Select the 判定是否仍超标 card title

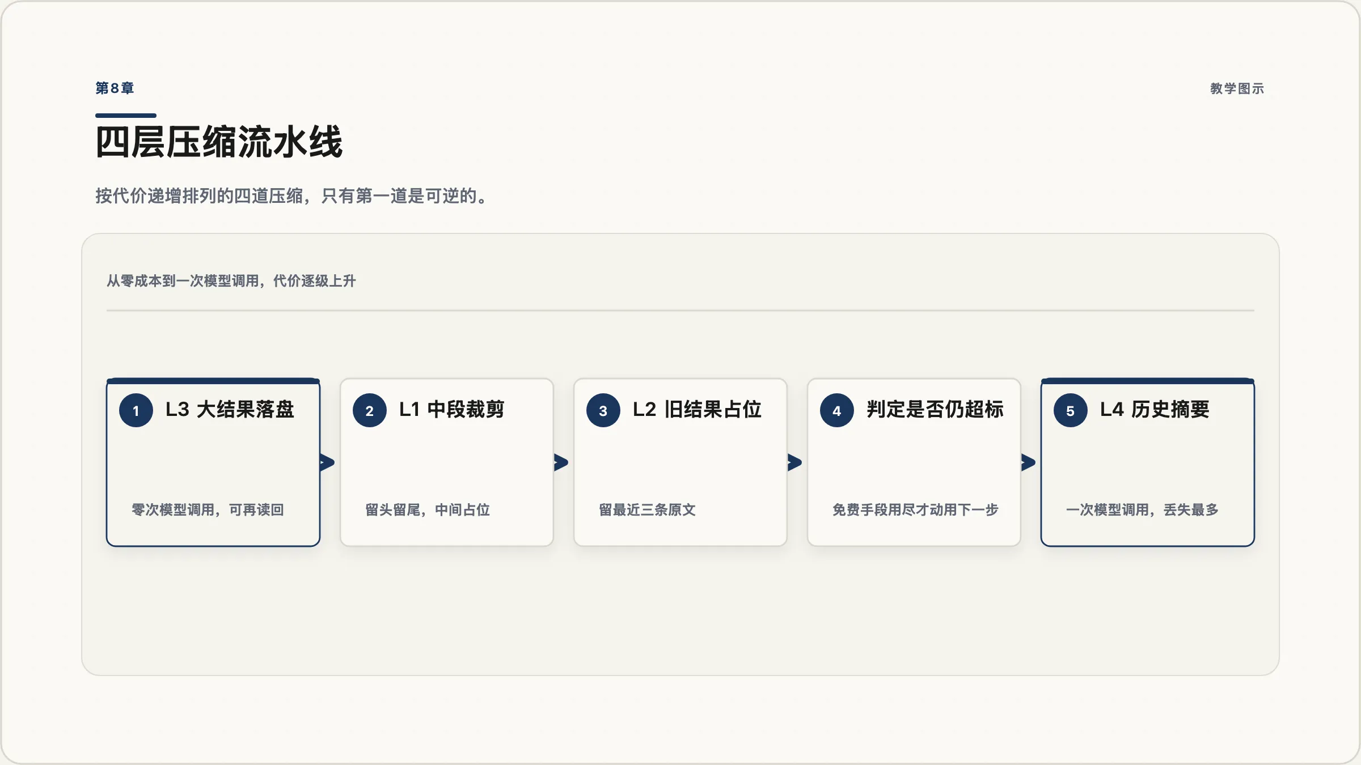coord(935,409)
